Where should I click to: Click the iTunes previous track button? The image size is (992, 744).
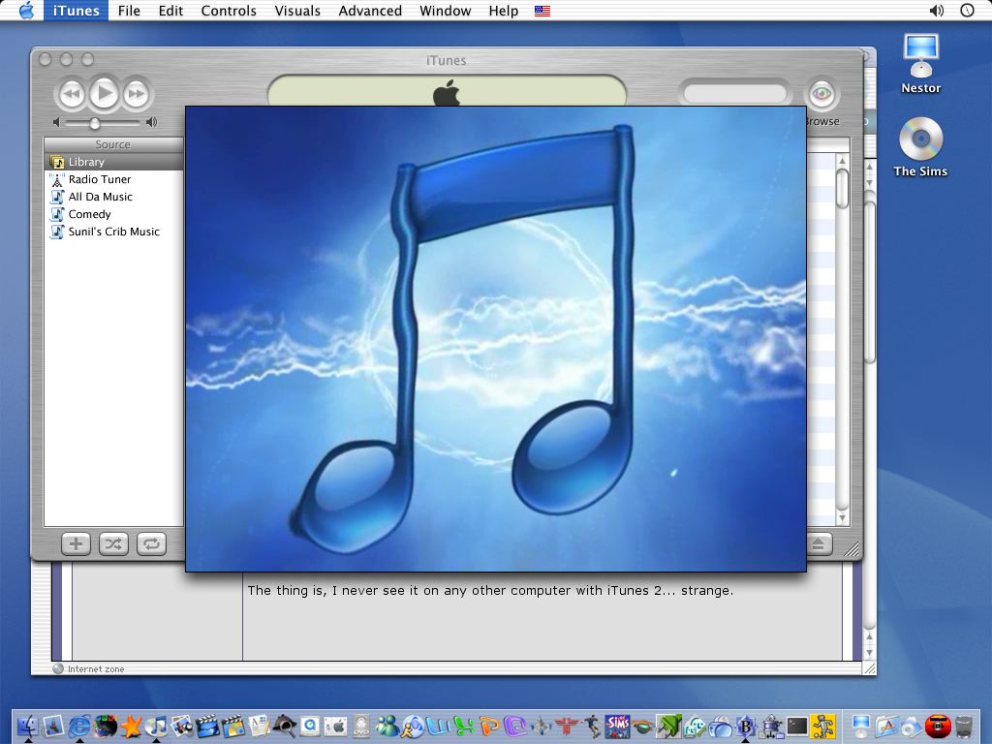72,94
